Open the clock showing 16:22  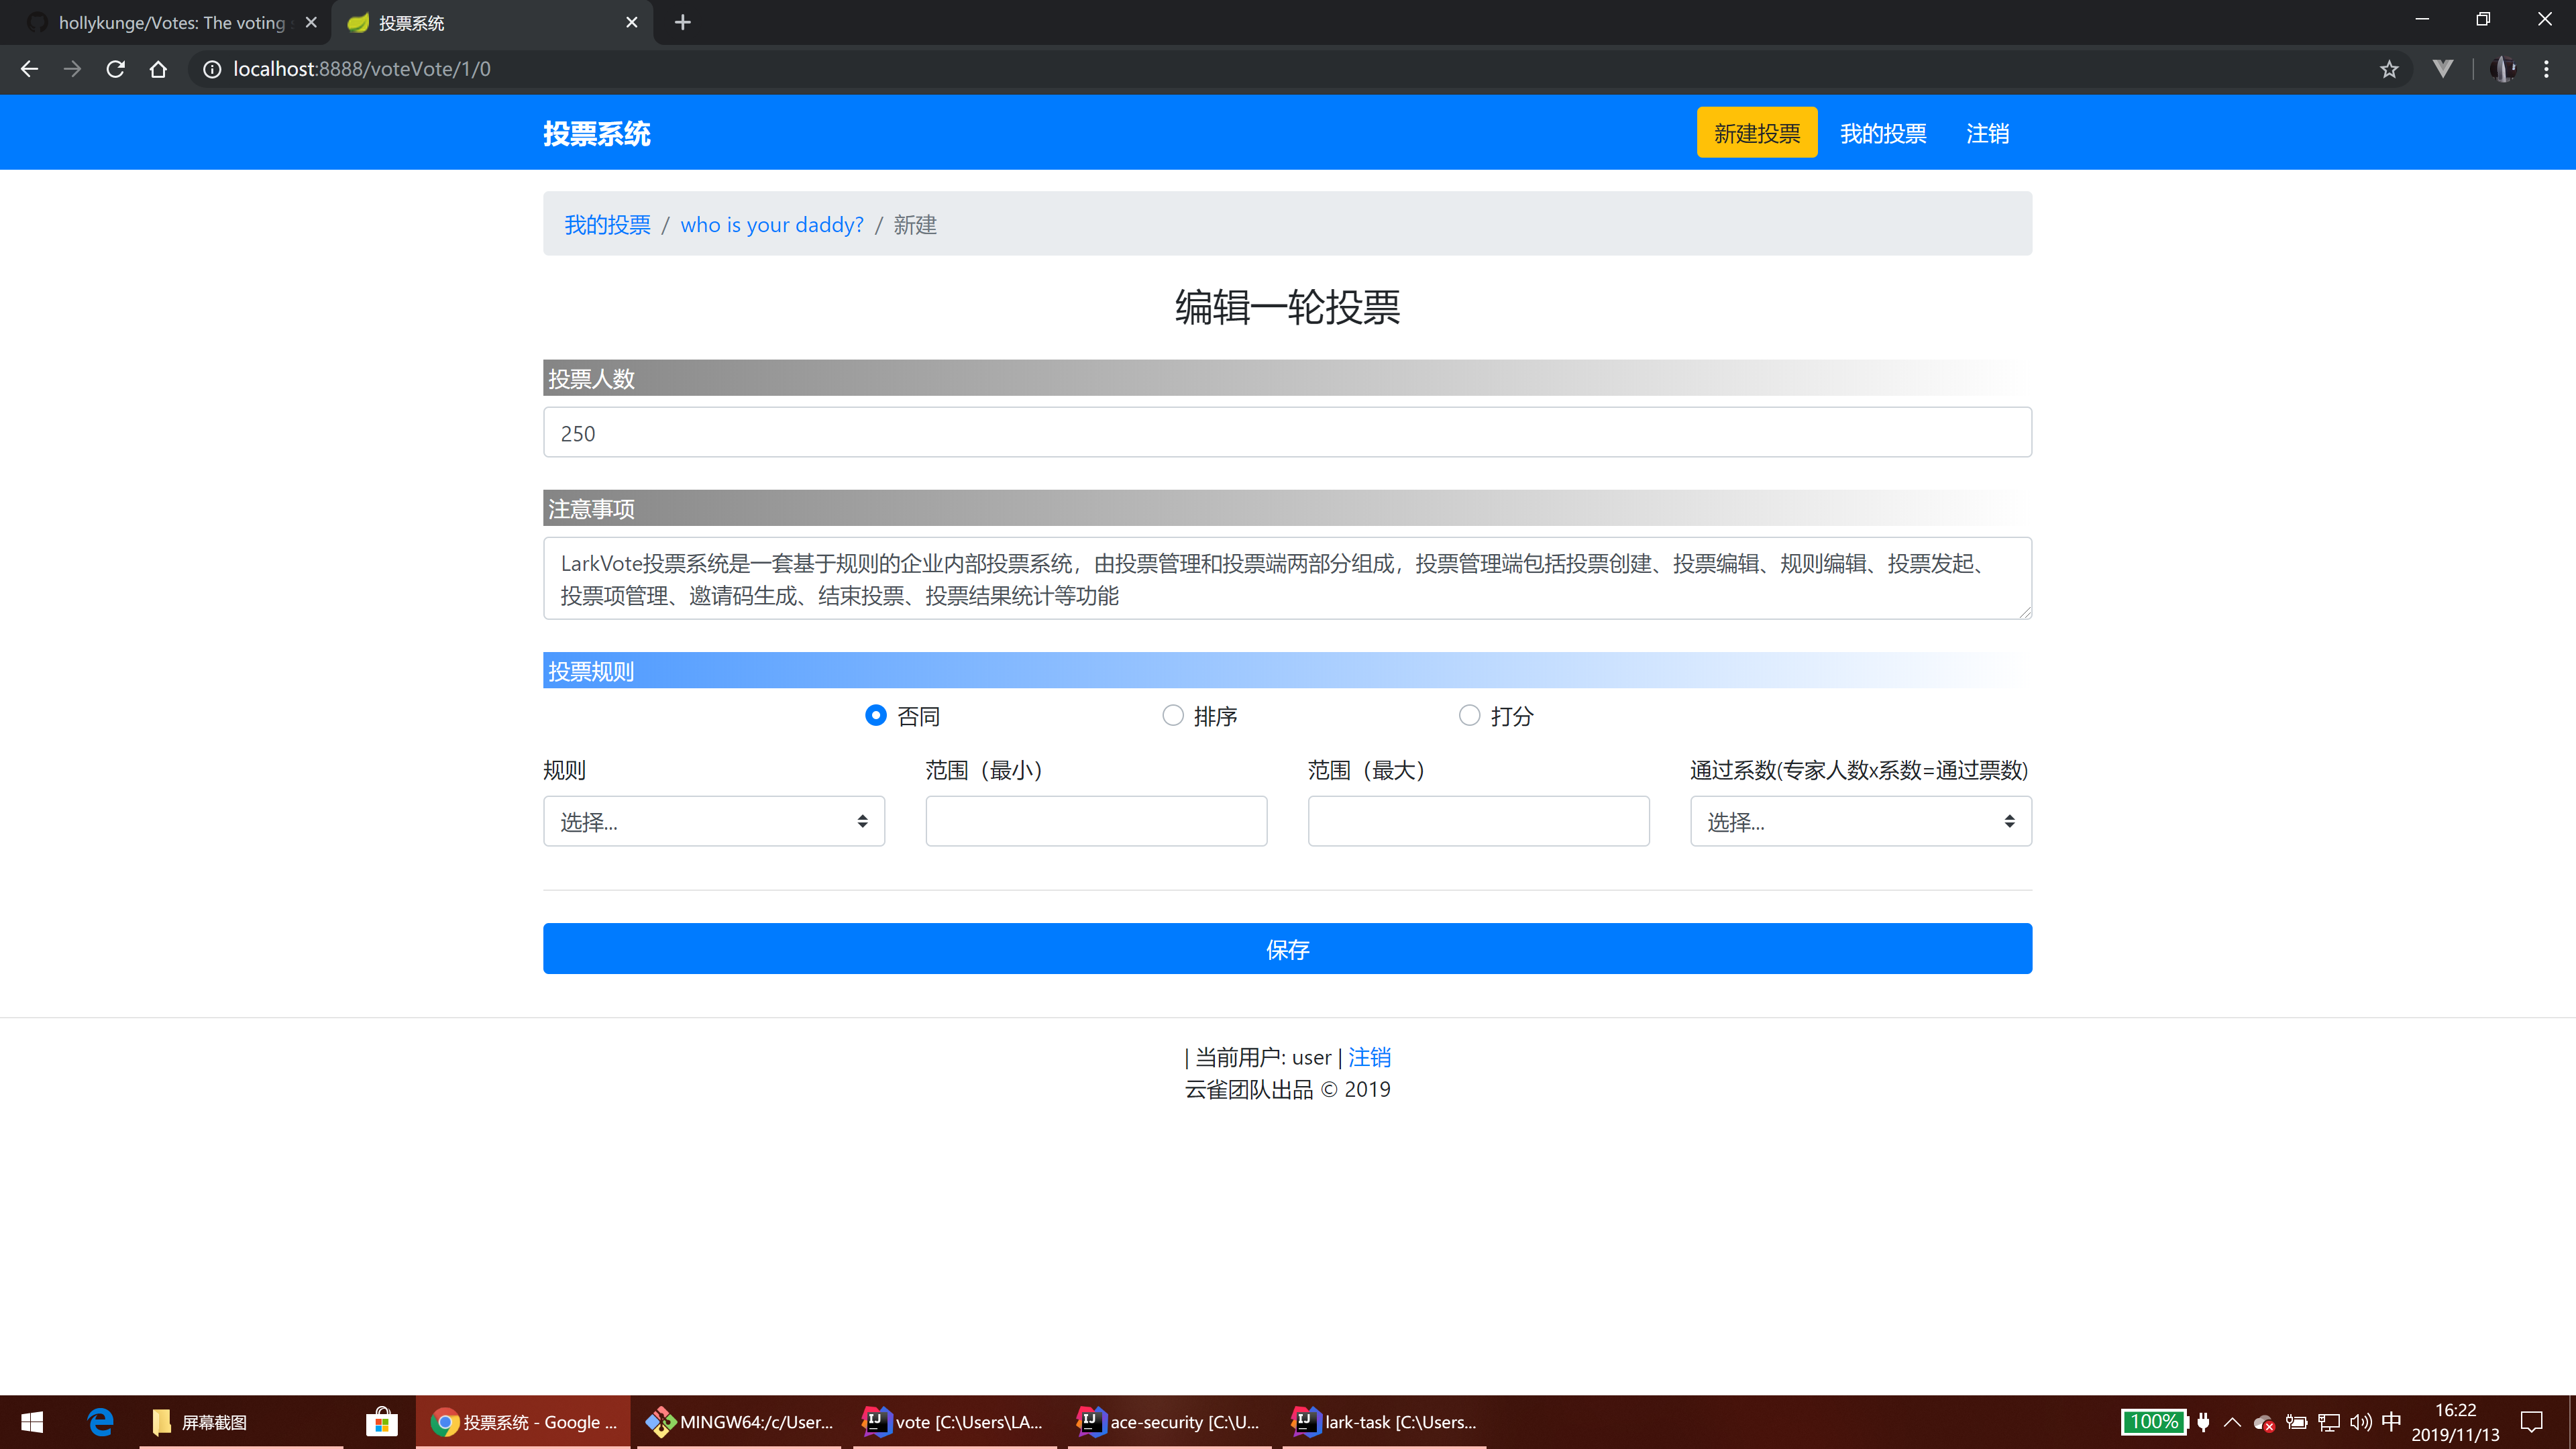(x=2455, y=1421)
